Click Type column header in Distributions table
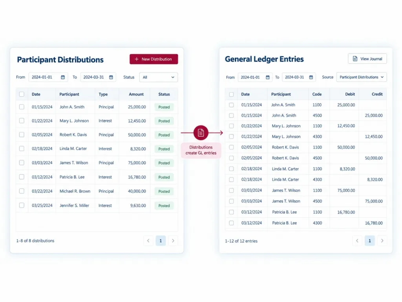Image resolution: width=402 pixels, height=302 pixels. [103, 94]
